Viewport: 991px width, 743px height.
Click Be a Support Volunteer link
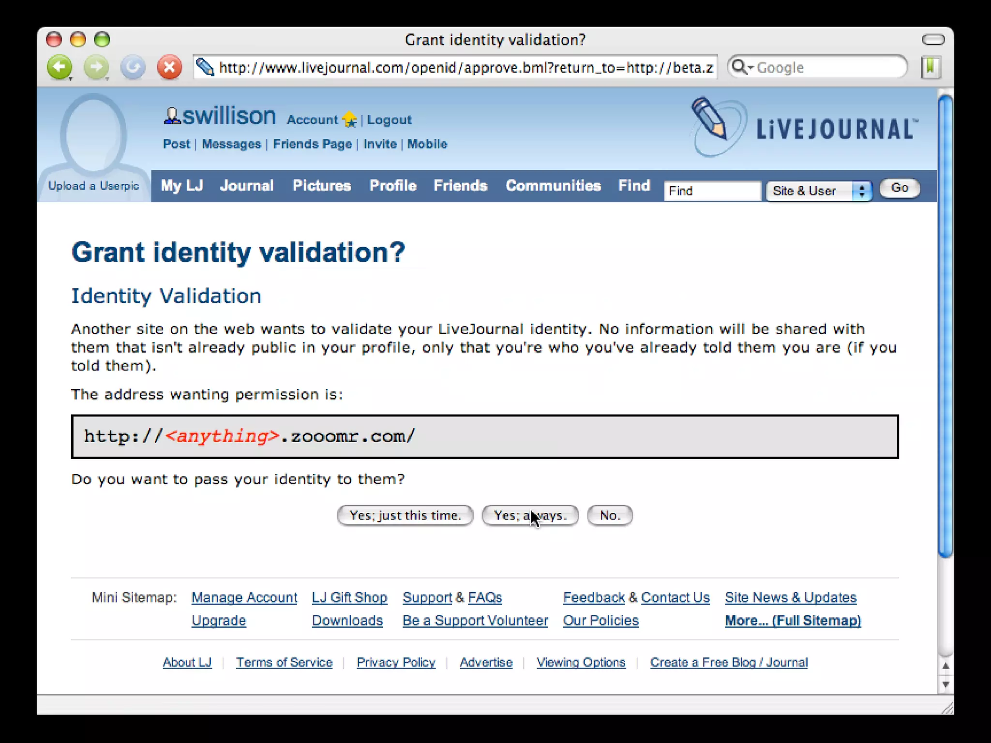(475, 621)
